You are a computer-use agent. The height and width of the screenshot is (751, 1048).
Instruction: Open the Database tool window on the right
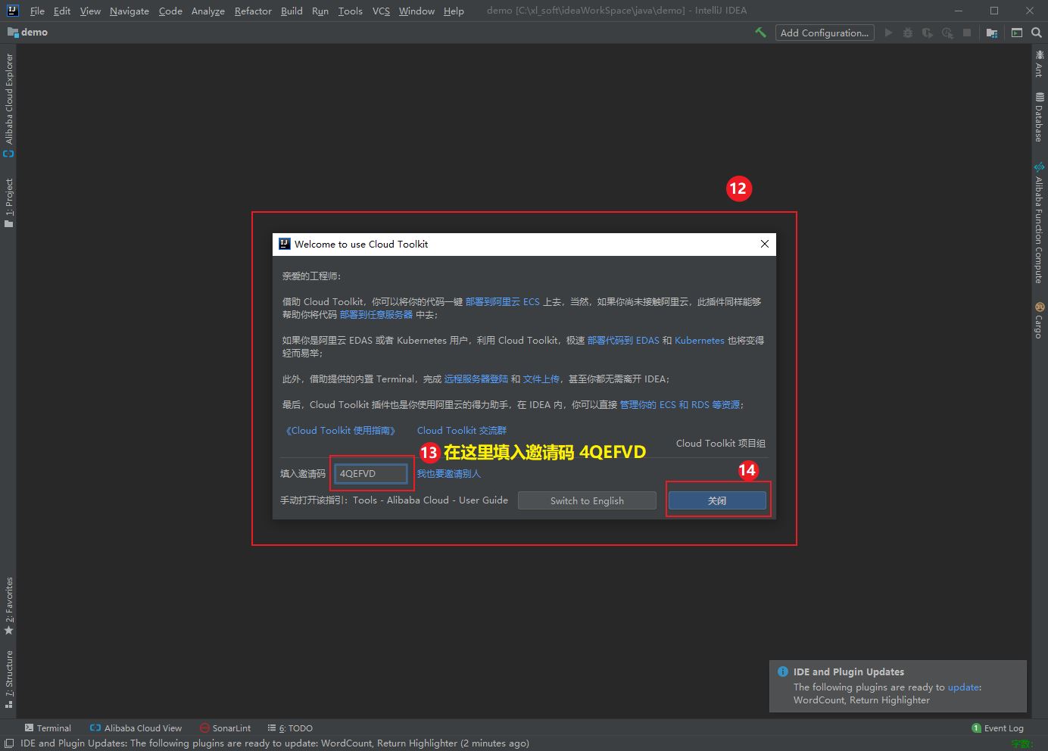pos(1039,117)
